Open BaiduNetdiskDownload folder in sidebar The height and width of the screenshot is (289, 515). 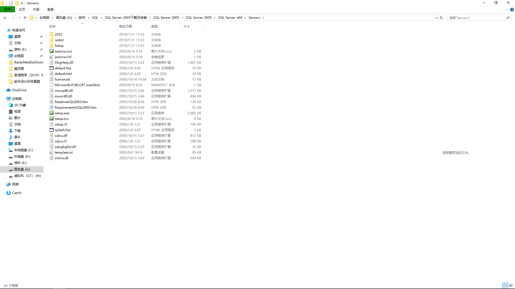coord(29,62)
